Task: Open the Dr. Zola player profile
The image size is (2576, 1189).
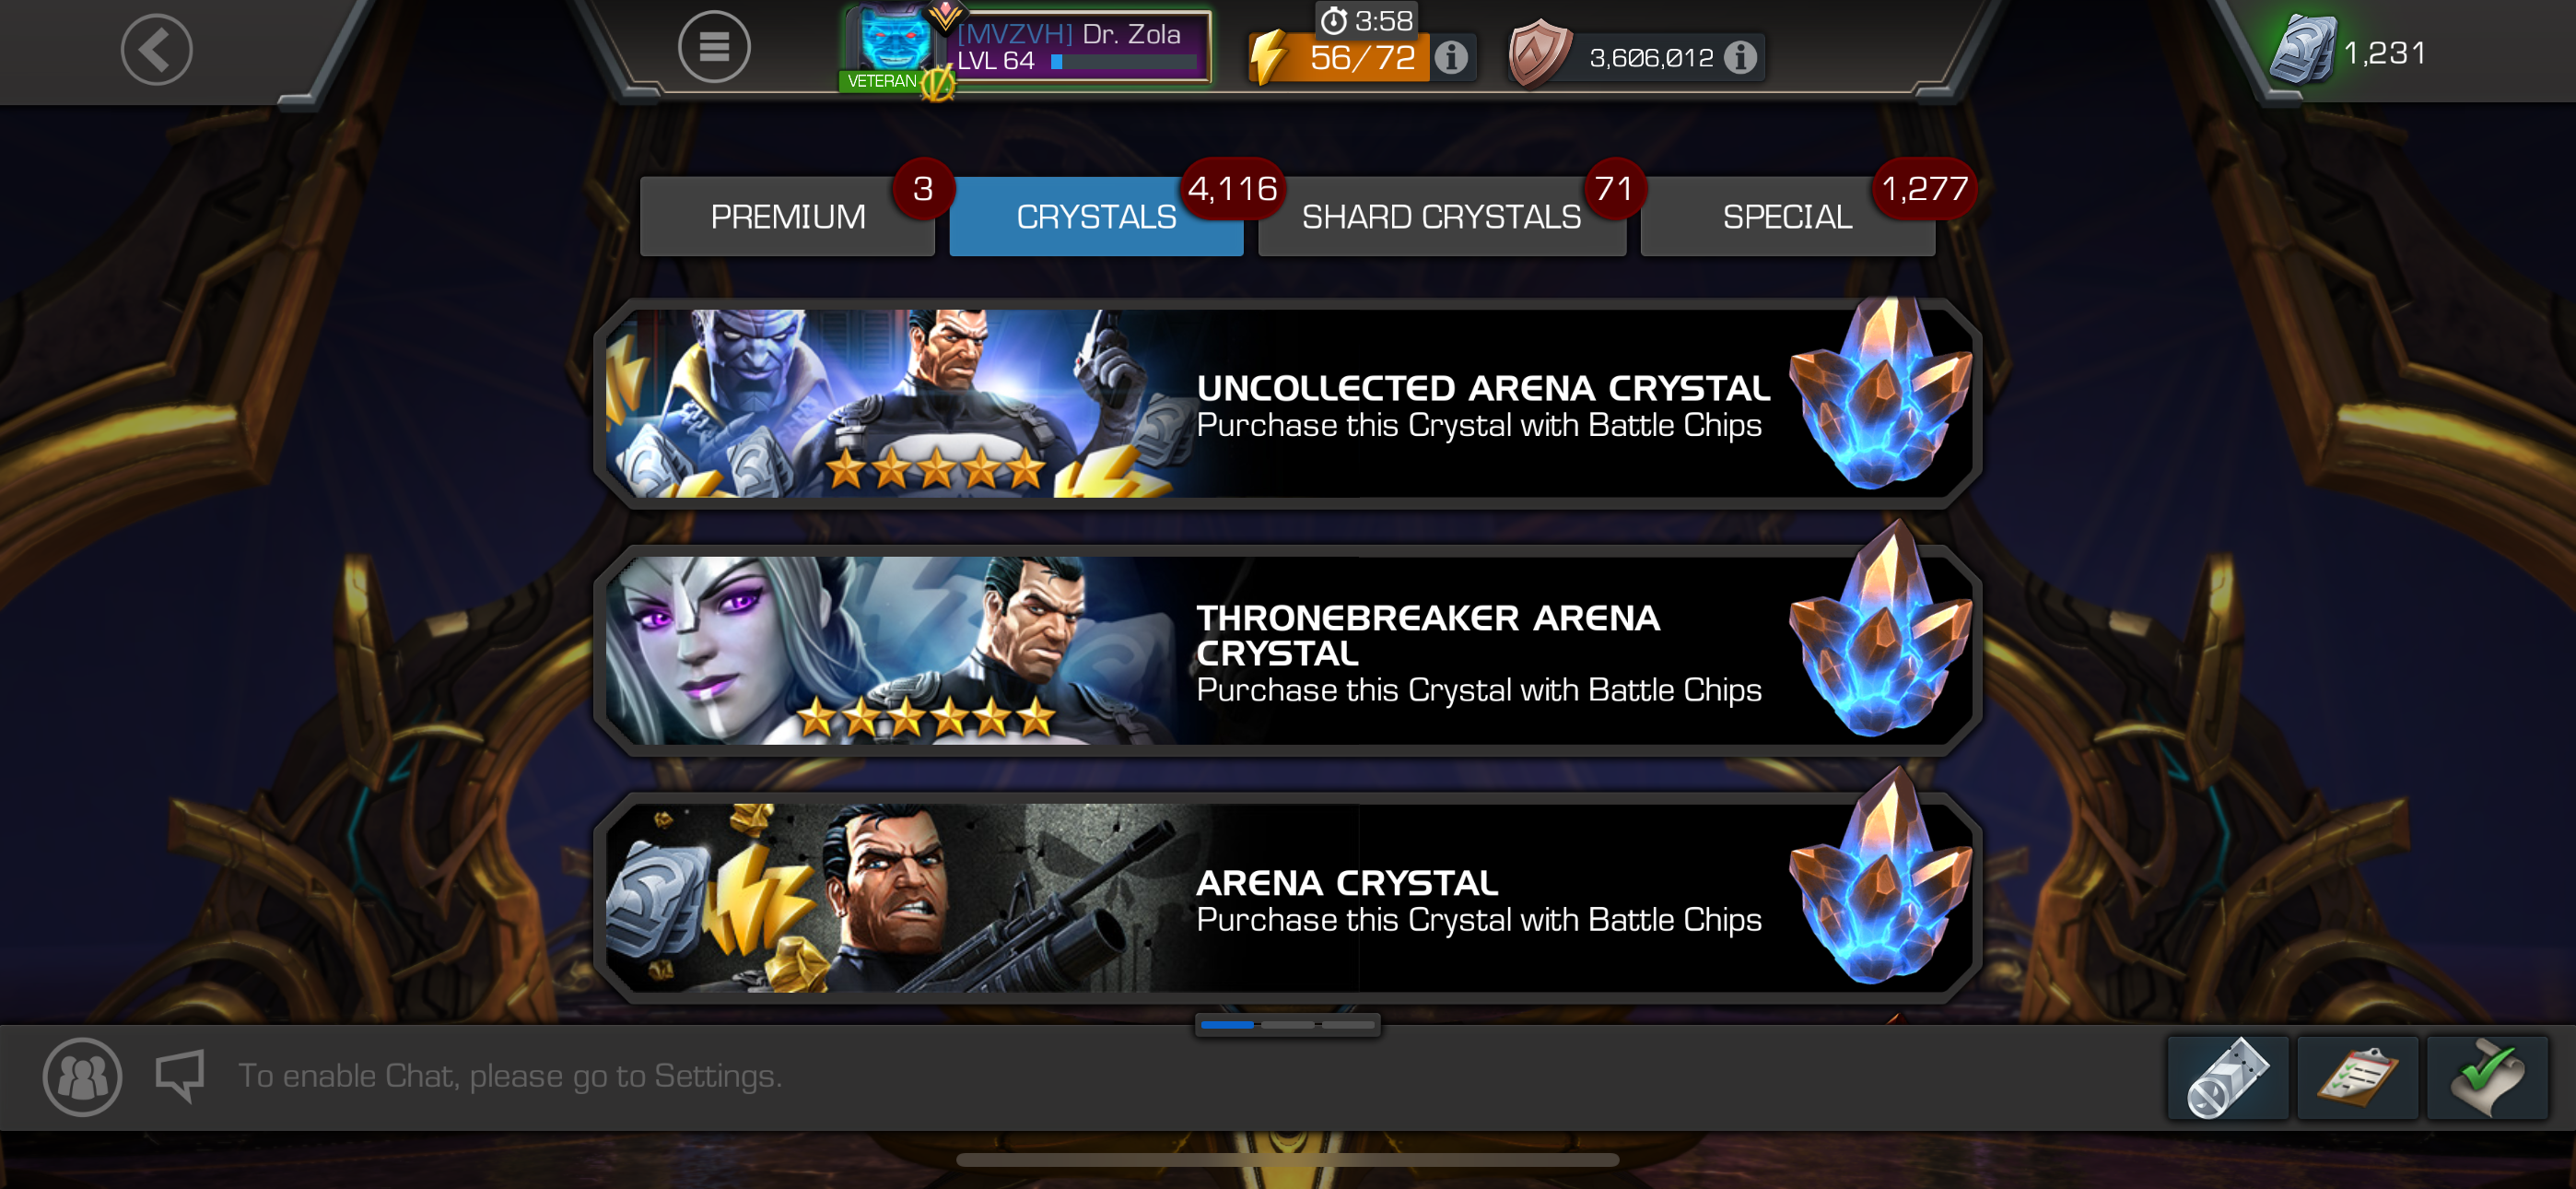Action: (x=1027, y=48)
